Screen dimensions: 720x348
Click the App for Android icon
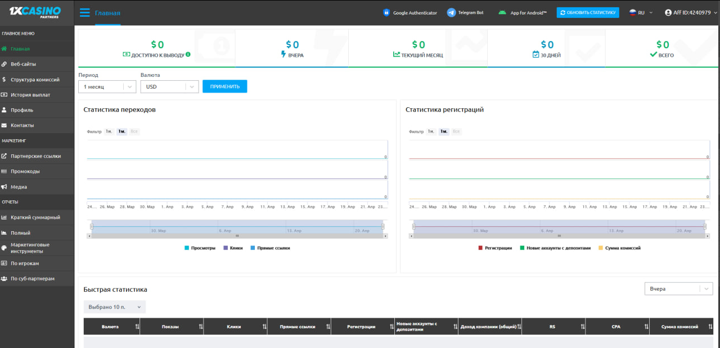tap(502, 12)
